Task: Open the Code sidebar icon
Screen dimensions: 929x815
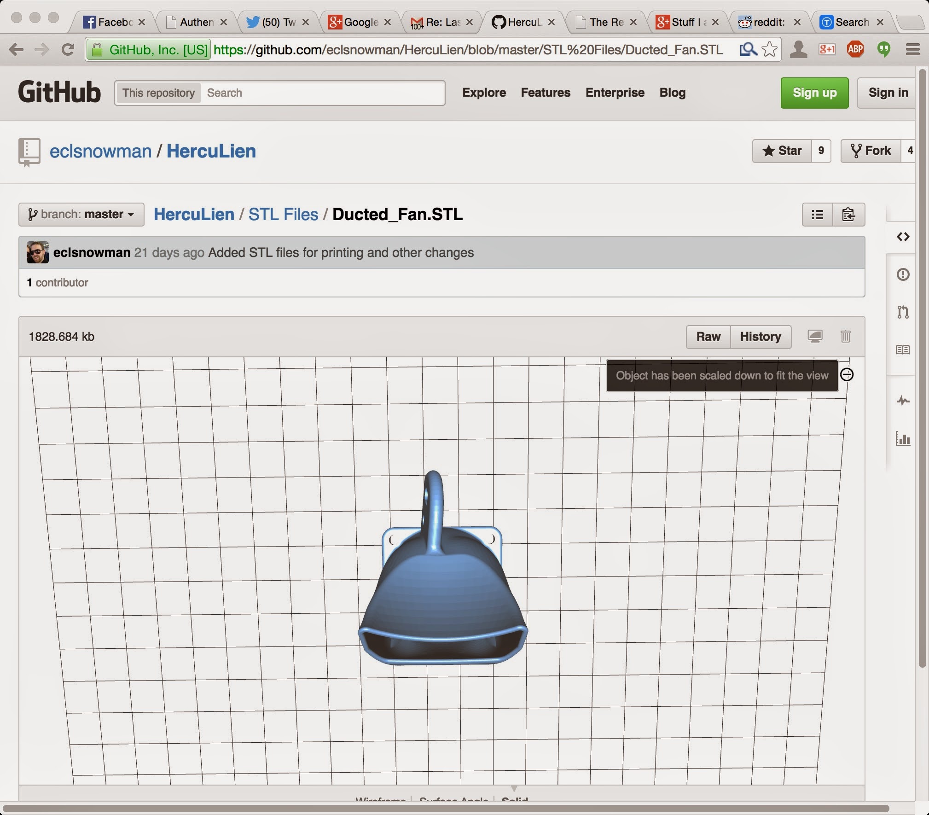Action: click(x=903, y=237)
